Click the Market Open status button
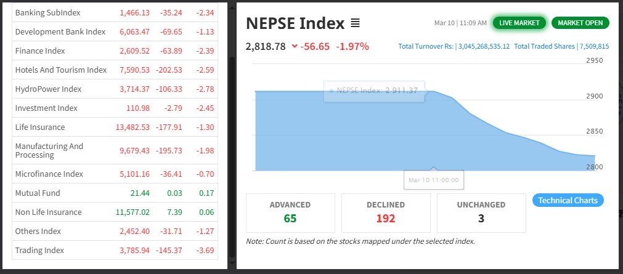 coord(580,23)
